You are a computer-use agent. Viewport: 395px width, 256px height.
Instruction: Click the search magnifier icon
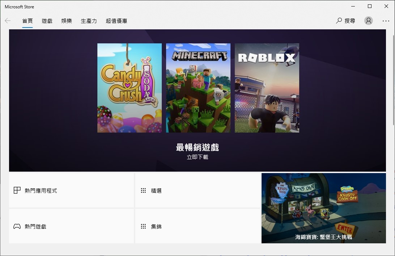(339, 21)
